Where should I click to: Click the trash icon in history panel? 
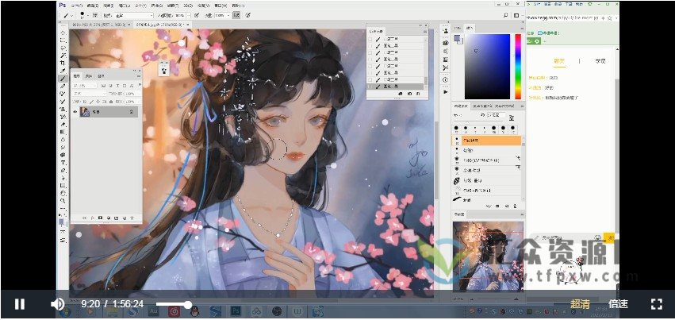point(420,94)
